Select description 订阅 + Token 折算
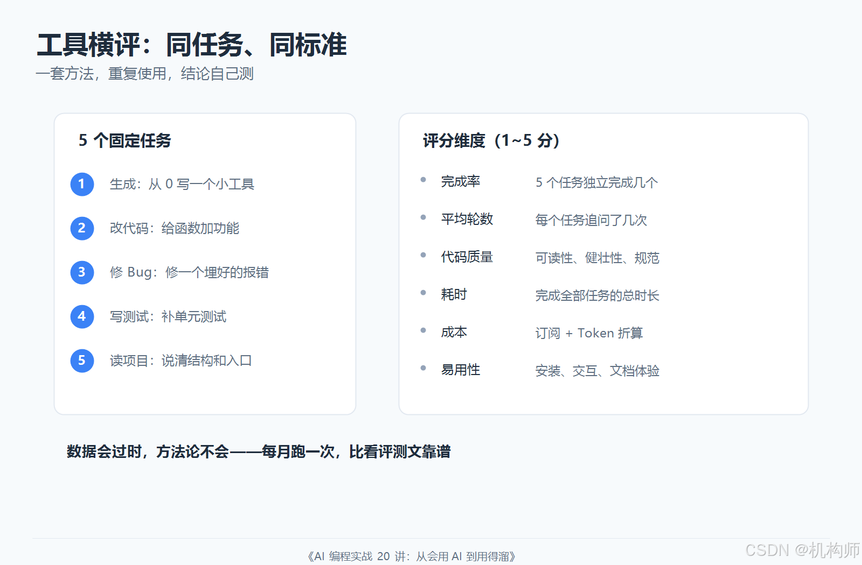The height and width of the screenshot is (565, 862). [589, 334]
